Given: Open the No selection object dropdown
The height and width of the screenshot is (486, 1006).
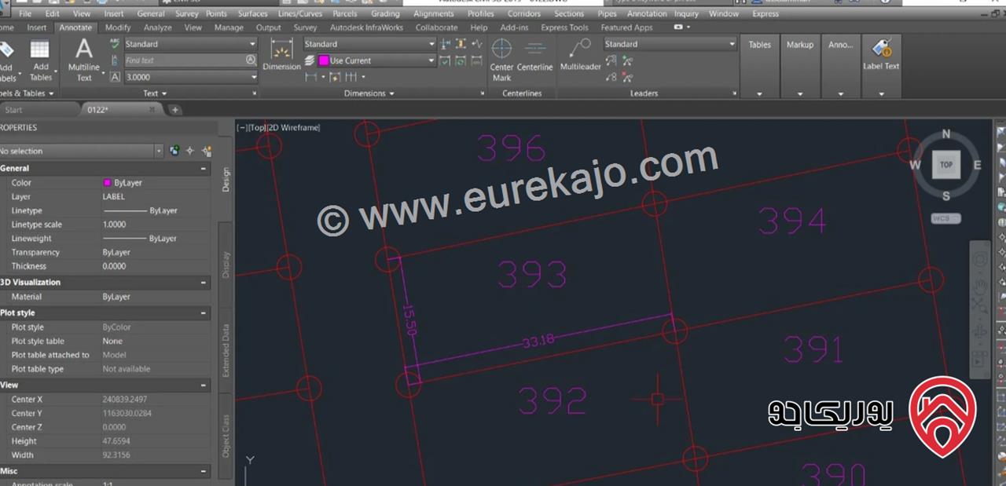Looking at the screenshot, I should click(x=80, y=151).
